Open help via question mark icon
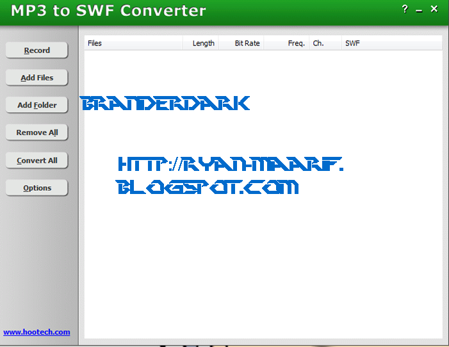The height and width of the screenshot is (347, 449). [405, 9]
